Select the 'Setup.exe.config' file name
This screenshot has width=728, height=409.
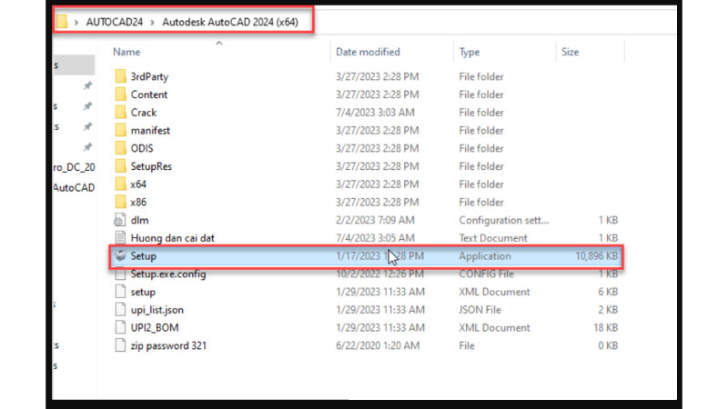pyautogui.click(x=168, y=274)
